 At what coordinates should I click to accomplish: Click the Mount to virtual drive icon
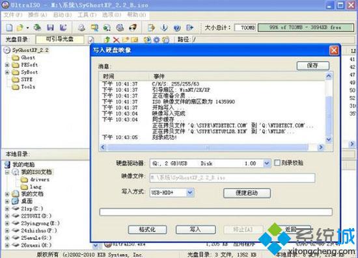120,28
